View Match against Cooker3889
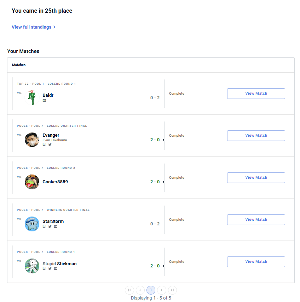Screen dimensions: 300x302 [256, 178]
